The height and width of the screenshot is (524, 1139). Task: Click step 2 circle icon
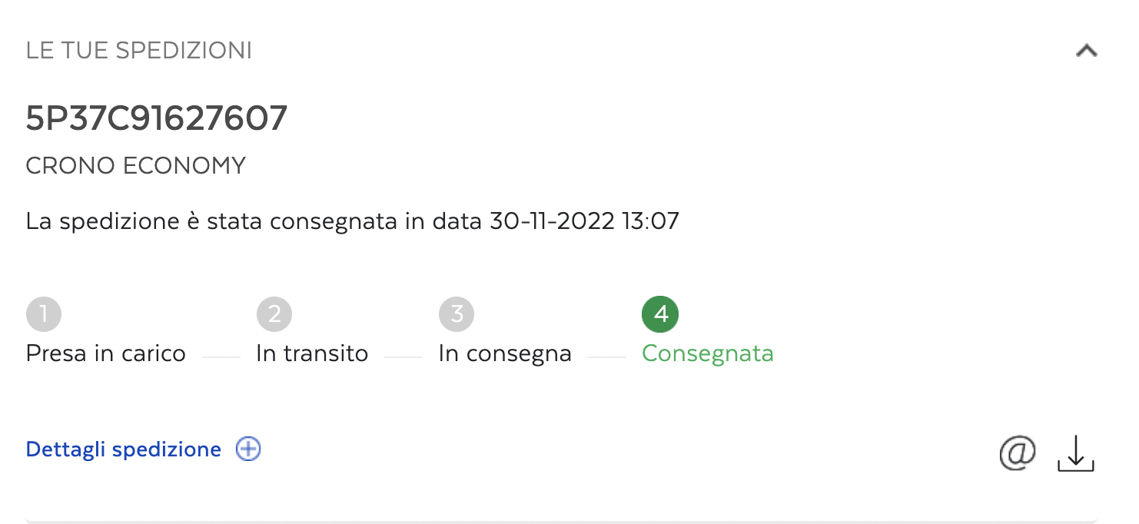[x=274, y=314]
